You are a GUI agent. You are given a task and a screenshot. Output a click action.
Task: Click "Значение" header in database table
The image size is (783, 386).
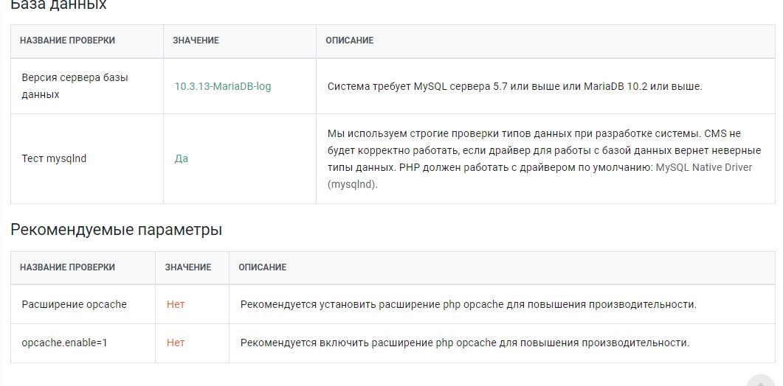[x=196, y=41]
